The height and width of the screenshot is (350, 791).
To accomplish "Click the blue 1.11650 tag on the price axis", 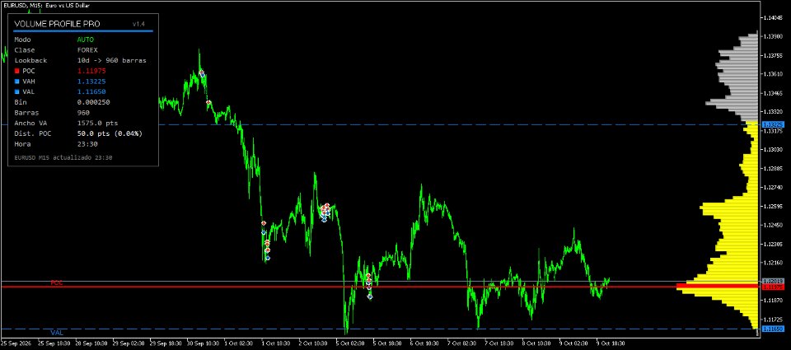I will pos(773,329).
